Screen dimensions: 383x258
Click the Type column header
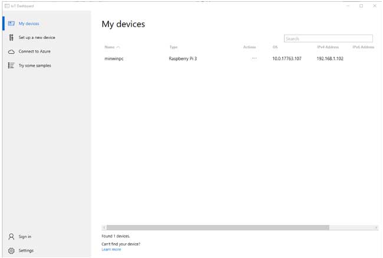coord(173,47)
